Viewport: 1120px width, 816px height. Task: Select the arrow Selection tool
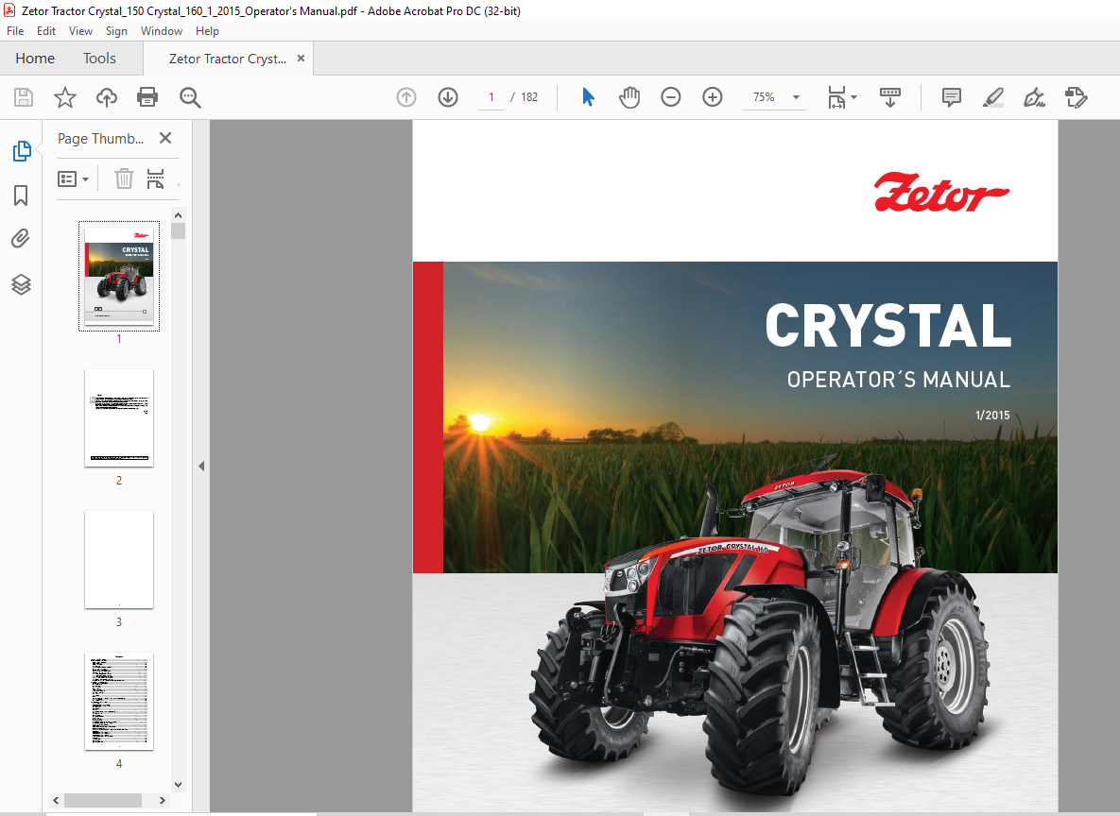click(588, 97)
